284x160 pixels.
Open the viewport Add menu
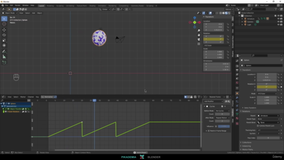34,13
